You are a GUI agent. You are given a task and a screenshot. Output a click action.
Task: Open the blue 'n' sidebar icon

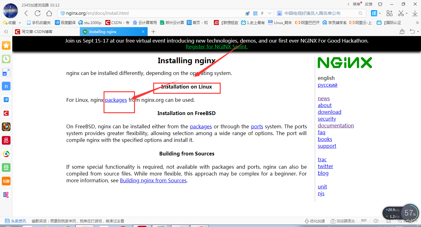[6, 86]
